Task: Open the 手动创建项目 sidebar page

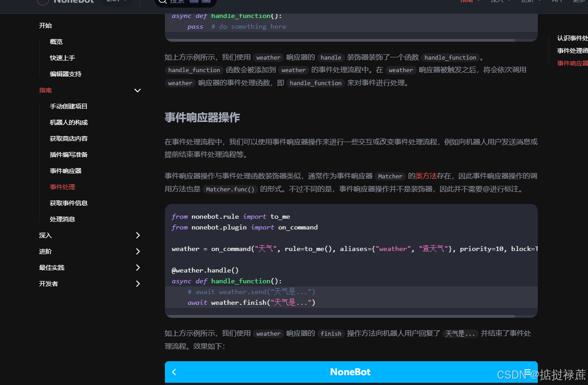Action: 69,106
